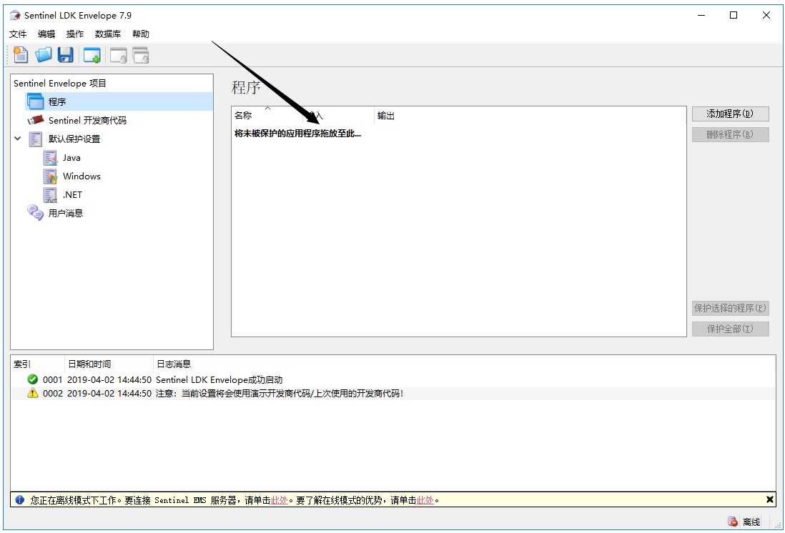The height and width of the screenshot is (533, 785).
Task: Add a program via the window-plus toolbar icon
Action: click(92, 55)
